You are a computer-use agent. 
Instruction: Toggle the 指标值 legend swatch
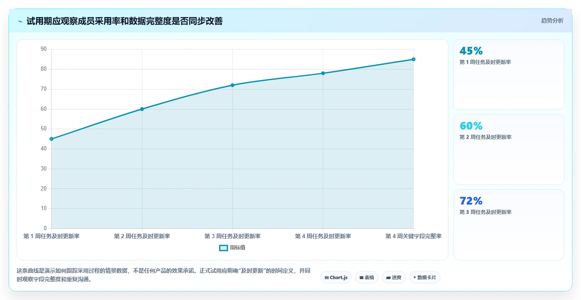coord(223,248)
